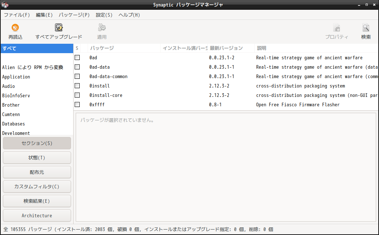Screen dimensions: 379x235
Task: Click 'cross-distribution packaging system' description of 0install
Action: (300, 86)
